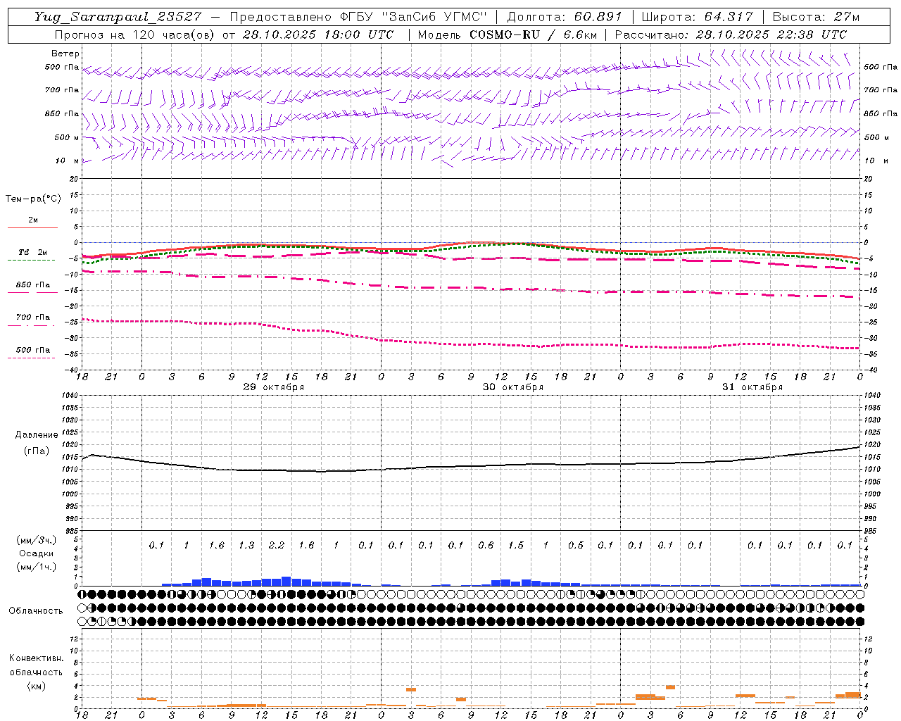Image resolution: width=901 pixels, height=721 pixels.
Task: Click the "Td 2м" dew point legend label
Action: click(33, 252)
